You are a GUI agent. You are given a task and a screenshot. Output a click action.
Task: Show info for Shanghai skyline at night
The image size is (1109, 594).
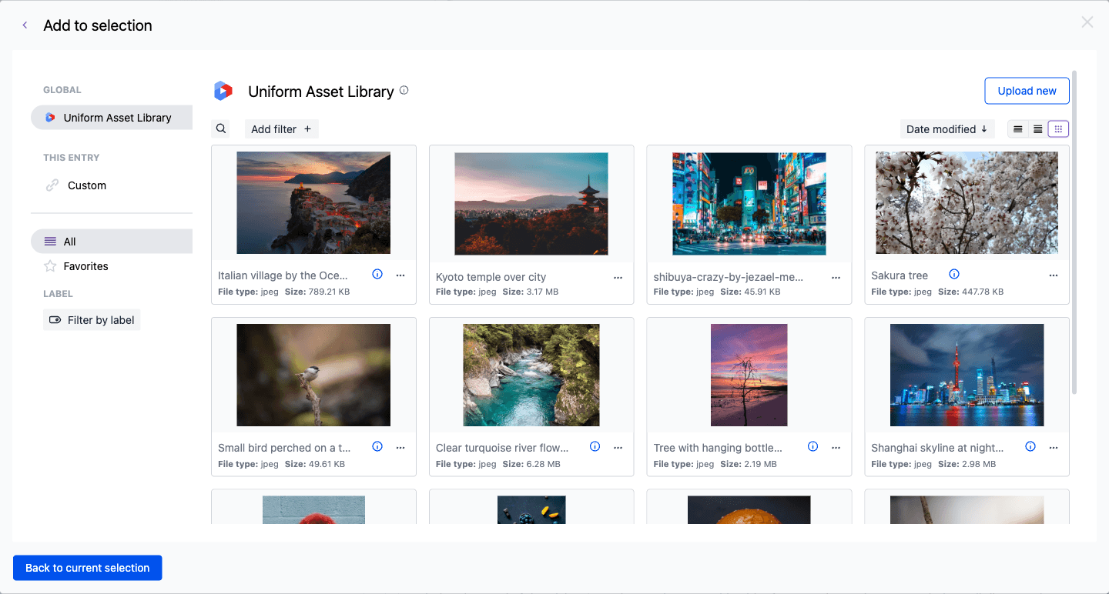pos(1030,446)
